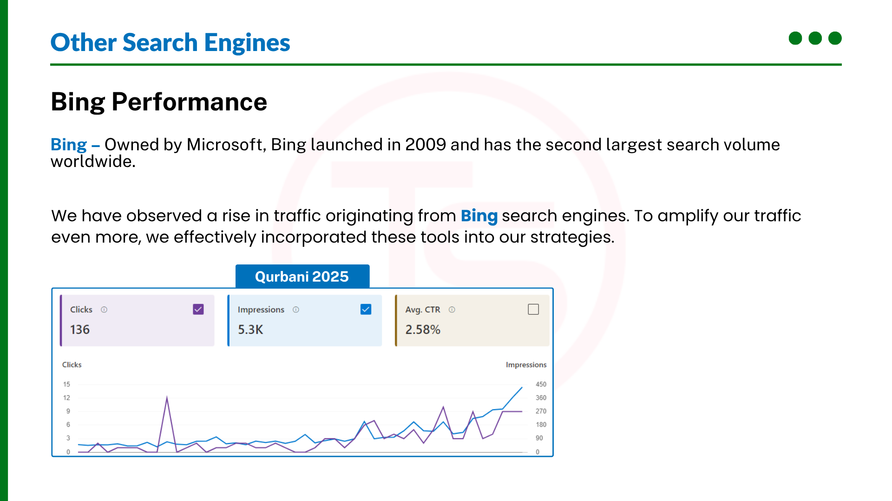Enable the Avg. CTR checkbox

point(533,309)
